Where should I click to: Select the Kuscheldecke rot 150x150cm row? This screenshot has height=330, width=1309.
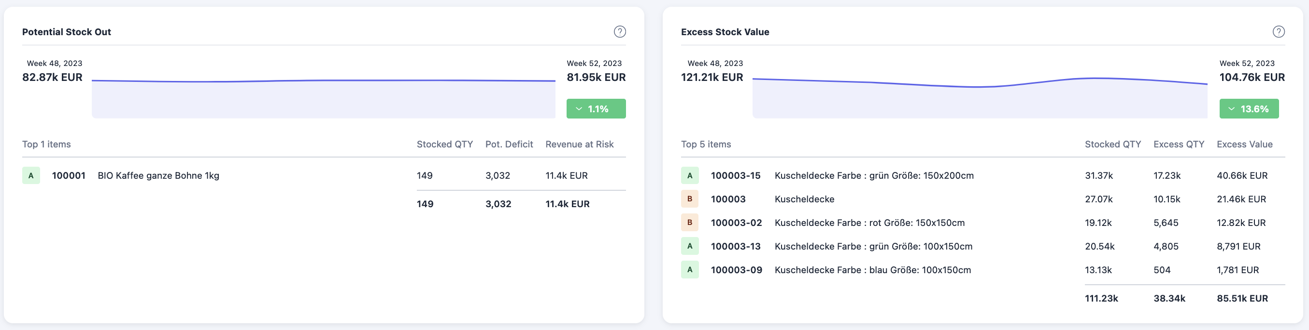pyautogui.click(x=869, y=223)
